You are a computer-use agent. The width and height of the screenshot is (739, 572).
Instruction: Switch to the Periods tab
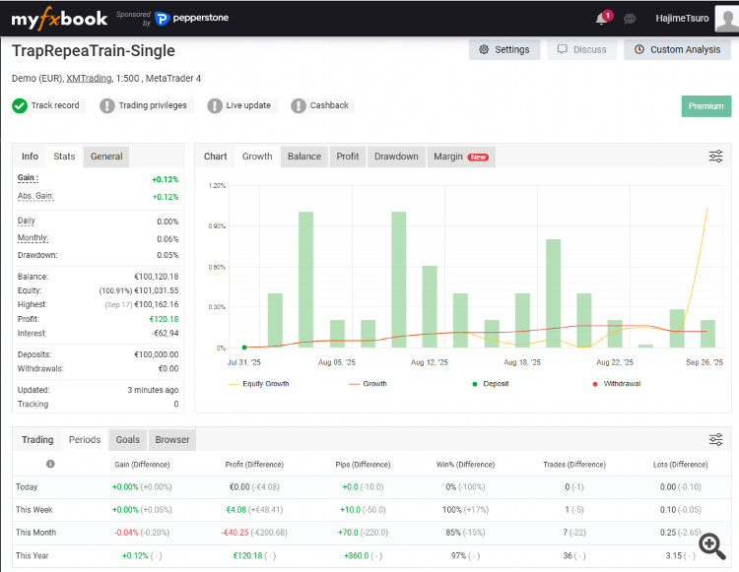coord(85,440)
